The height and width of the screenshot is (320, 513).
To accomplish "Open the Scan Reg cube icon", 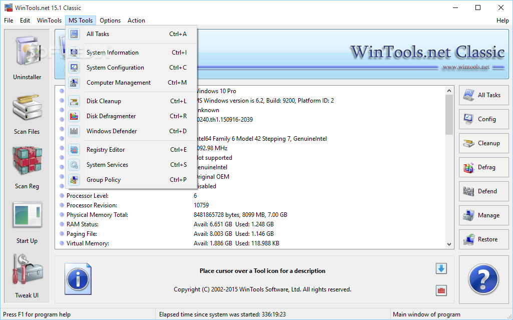I will point(28,161).
